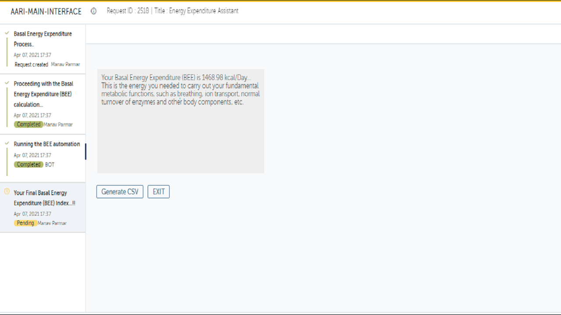Open the Running the BEE automation step
This screenshot has width=561, height=315.
pyautogui.click(x=43, y=158)
